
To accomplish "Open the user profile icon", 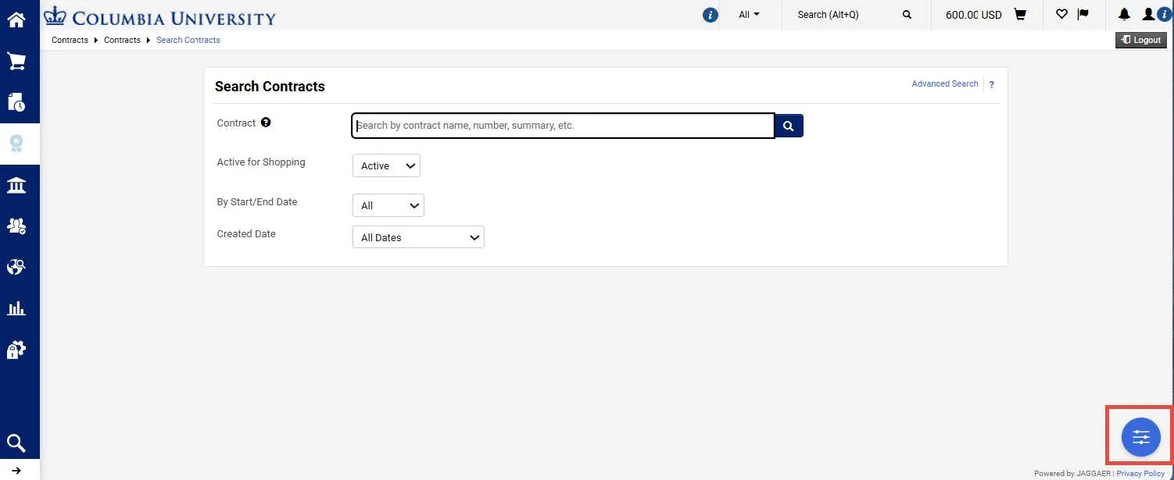I will click(x=1149, y=15).
